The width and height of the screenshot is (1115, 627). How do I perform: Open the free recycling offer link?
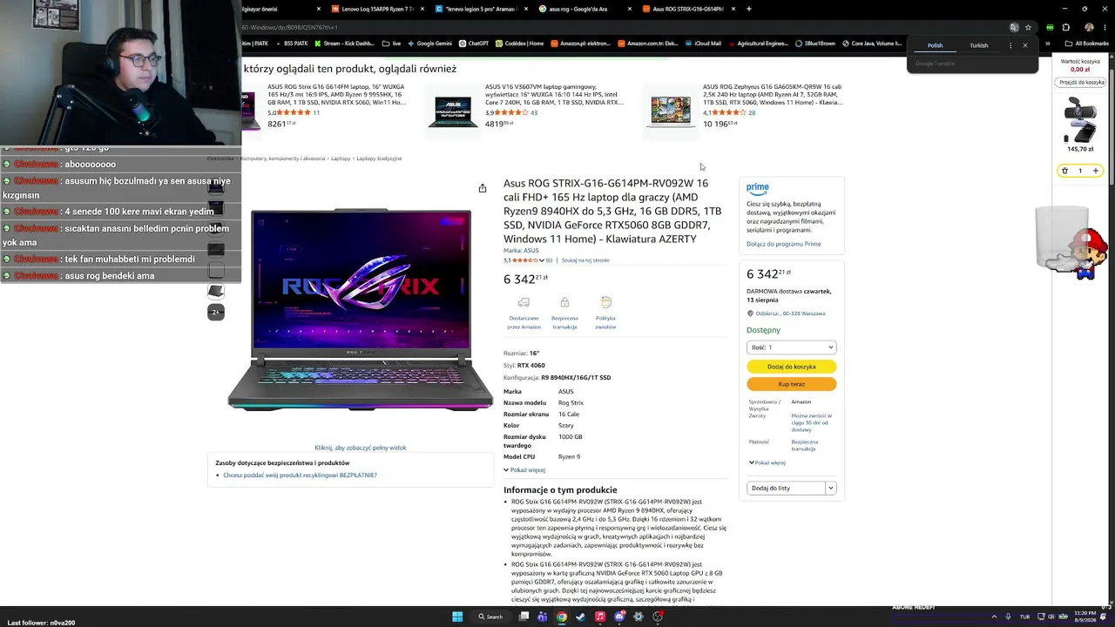(300, 475)
